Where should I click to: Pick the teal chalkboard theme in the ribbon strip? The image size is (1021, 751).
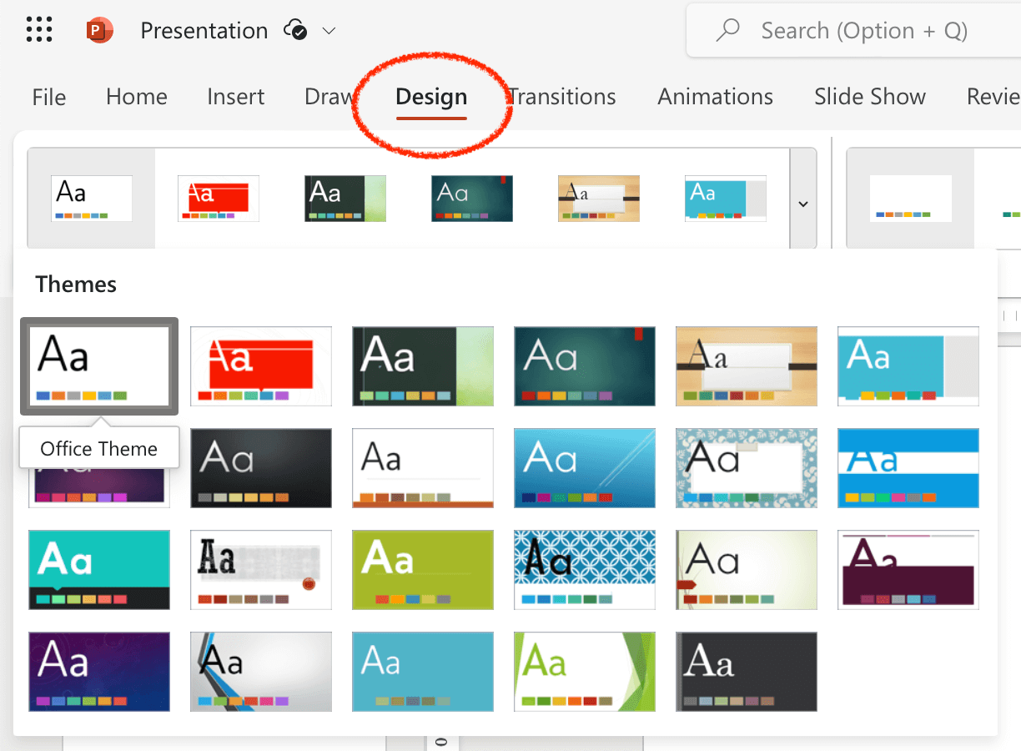coord(472,199)
